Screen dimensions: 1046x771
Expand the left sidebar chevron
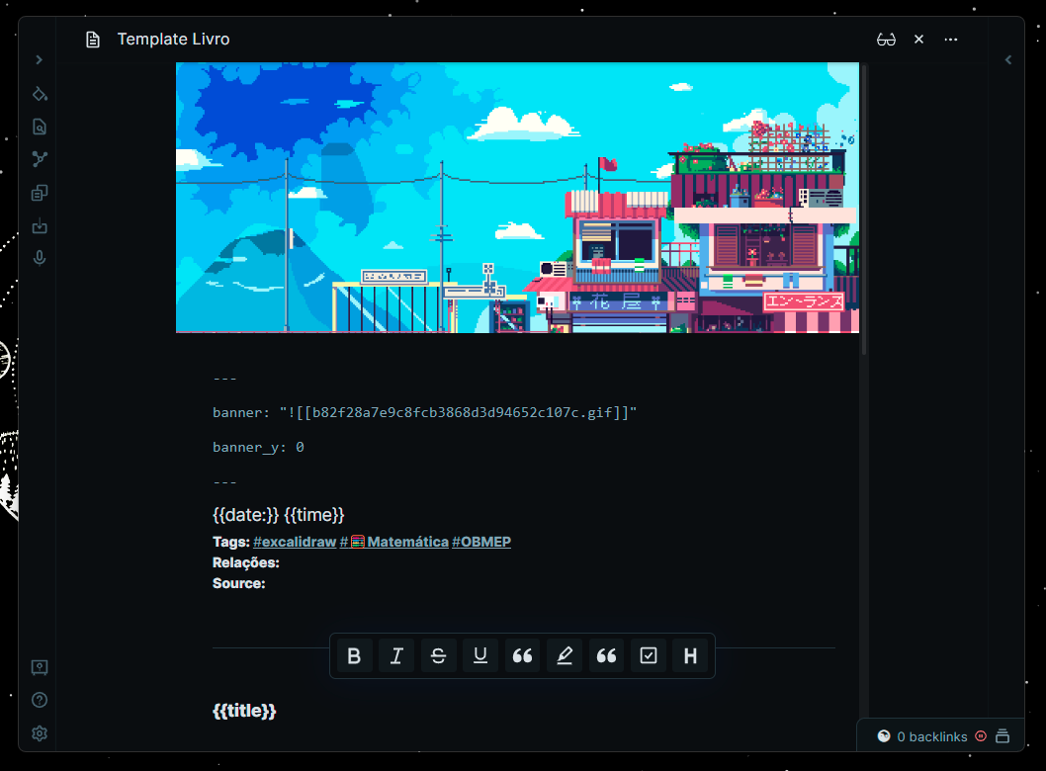point(40,60)
